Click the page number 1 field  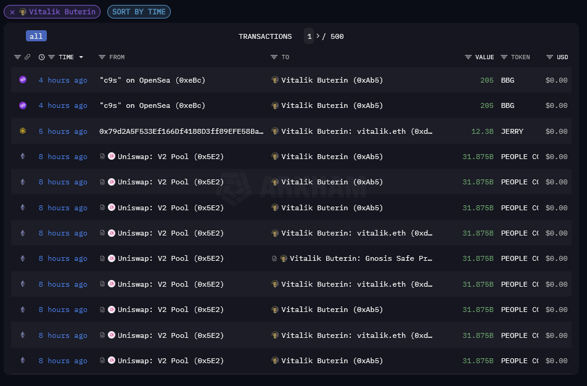(310, 36)
